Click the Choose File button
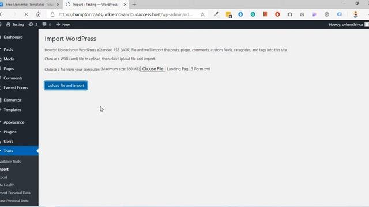The width and height of the screenshot is (369, 207). (153, 69)
